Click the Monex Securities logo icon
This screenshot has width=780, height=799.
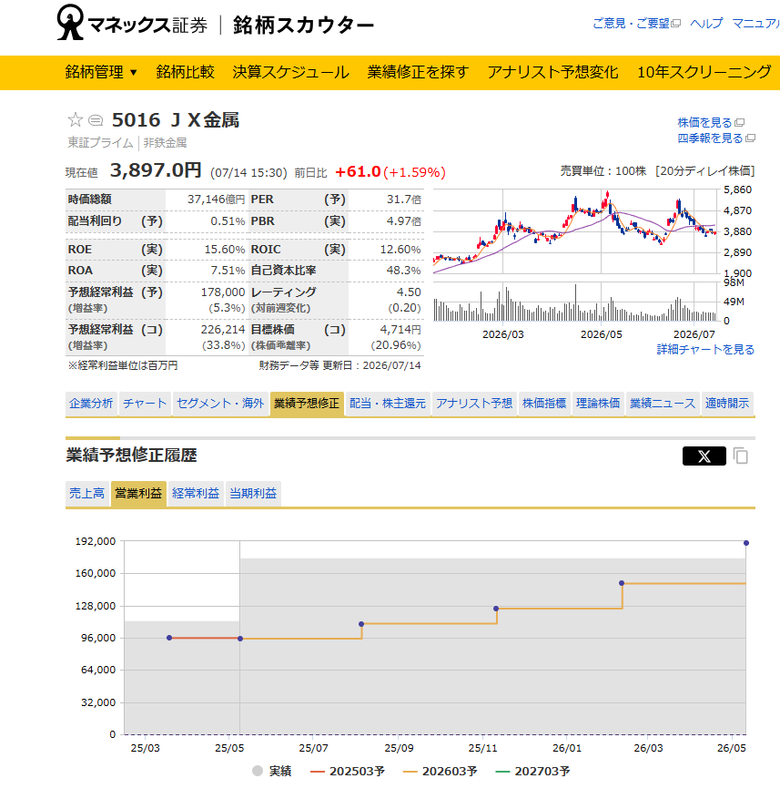click(x=70, y=23)
